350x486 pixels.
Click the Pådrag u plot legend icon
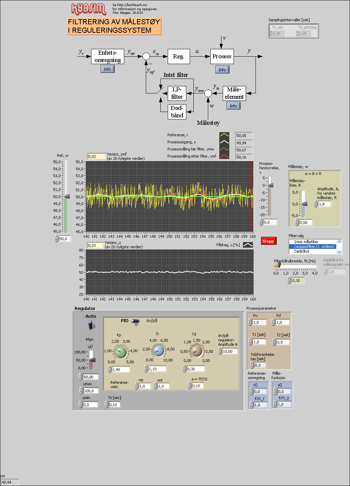pos(248,245)
